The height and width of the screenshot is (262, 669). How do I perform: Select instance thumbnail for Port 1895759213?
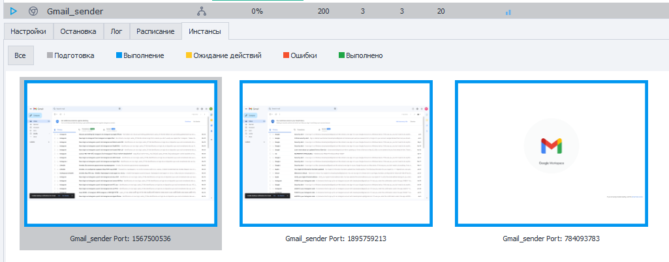[x=336, y=153]
